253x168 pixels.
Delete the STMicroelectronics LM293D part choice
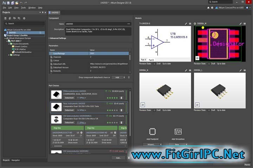click(122, 98)
